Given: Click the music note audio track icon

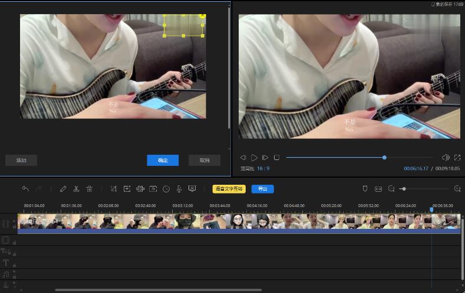Looking at the screenshot, I should tap(6, 274).
